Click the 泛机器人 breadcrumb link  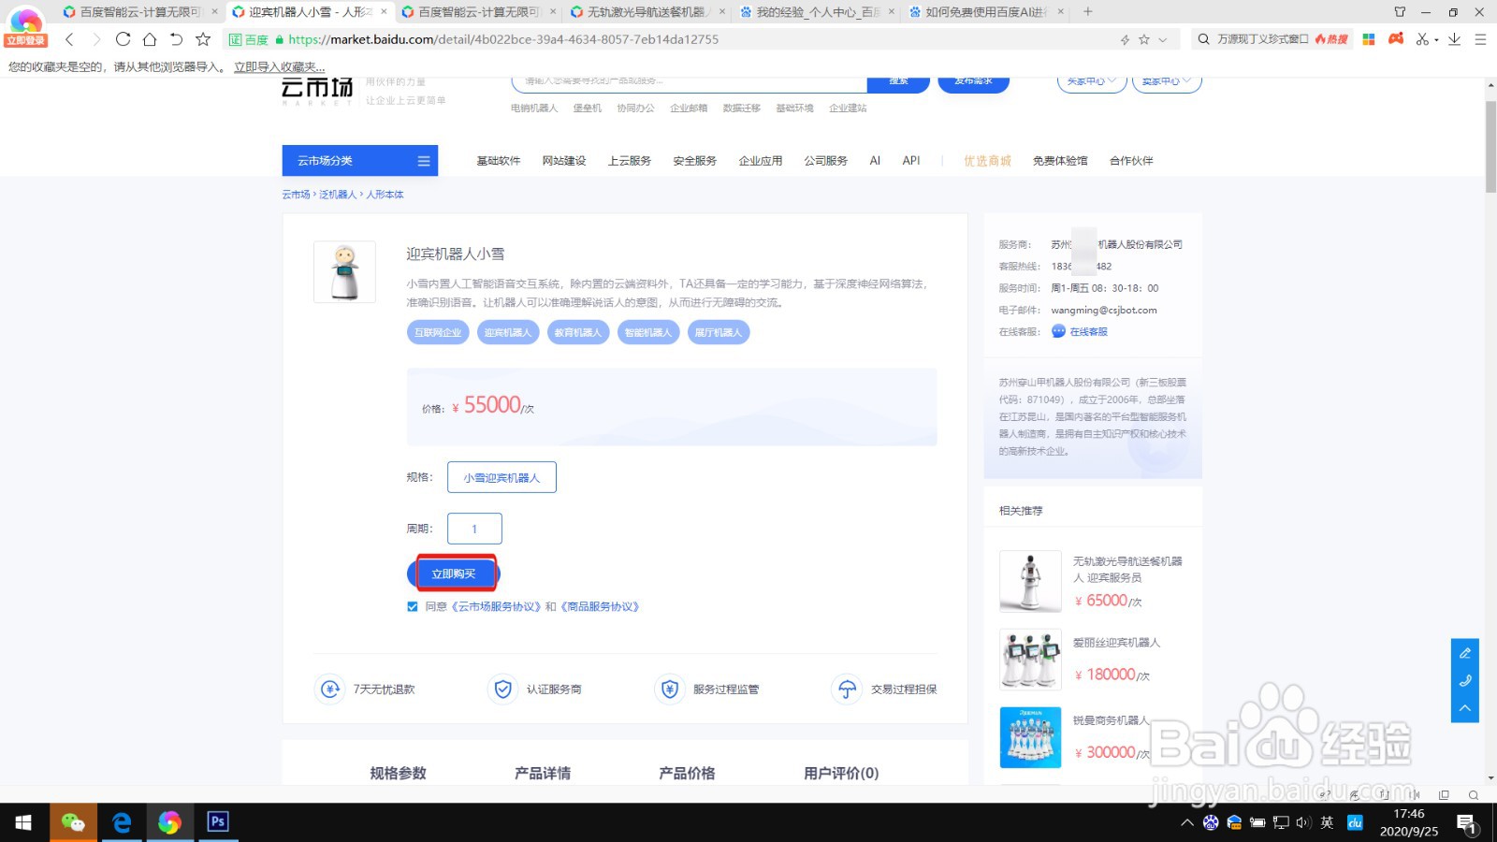[338, 195]
